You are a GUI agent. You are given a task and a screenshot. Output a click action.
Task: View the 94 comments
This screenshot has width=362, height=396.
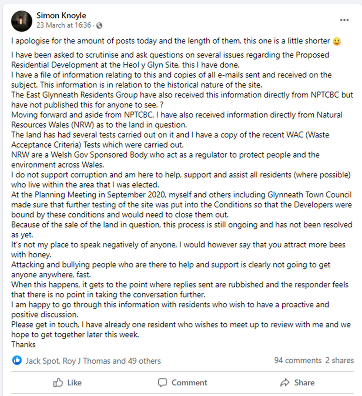[297, 360]
